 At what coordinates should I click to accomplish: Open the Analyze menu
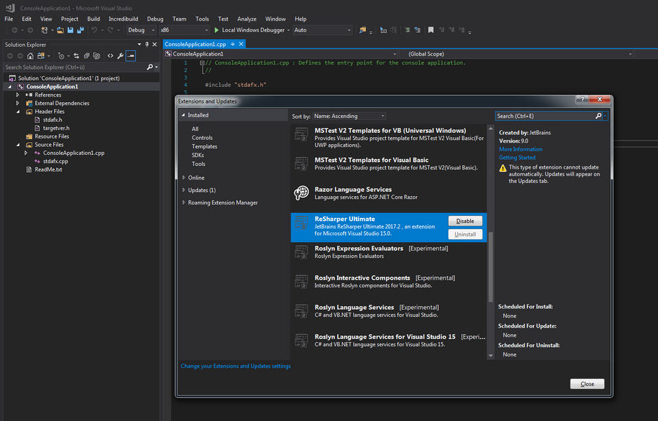(247, 19)
